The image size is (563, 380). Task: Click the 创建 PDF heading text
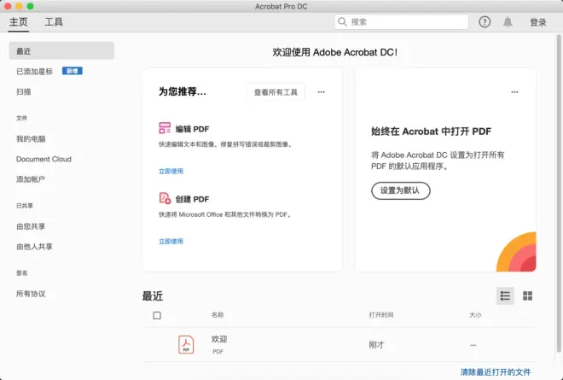pos(192,199)
